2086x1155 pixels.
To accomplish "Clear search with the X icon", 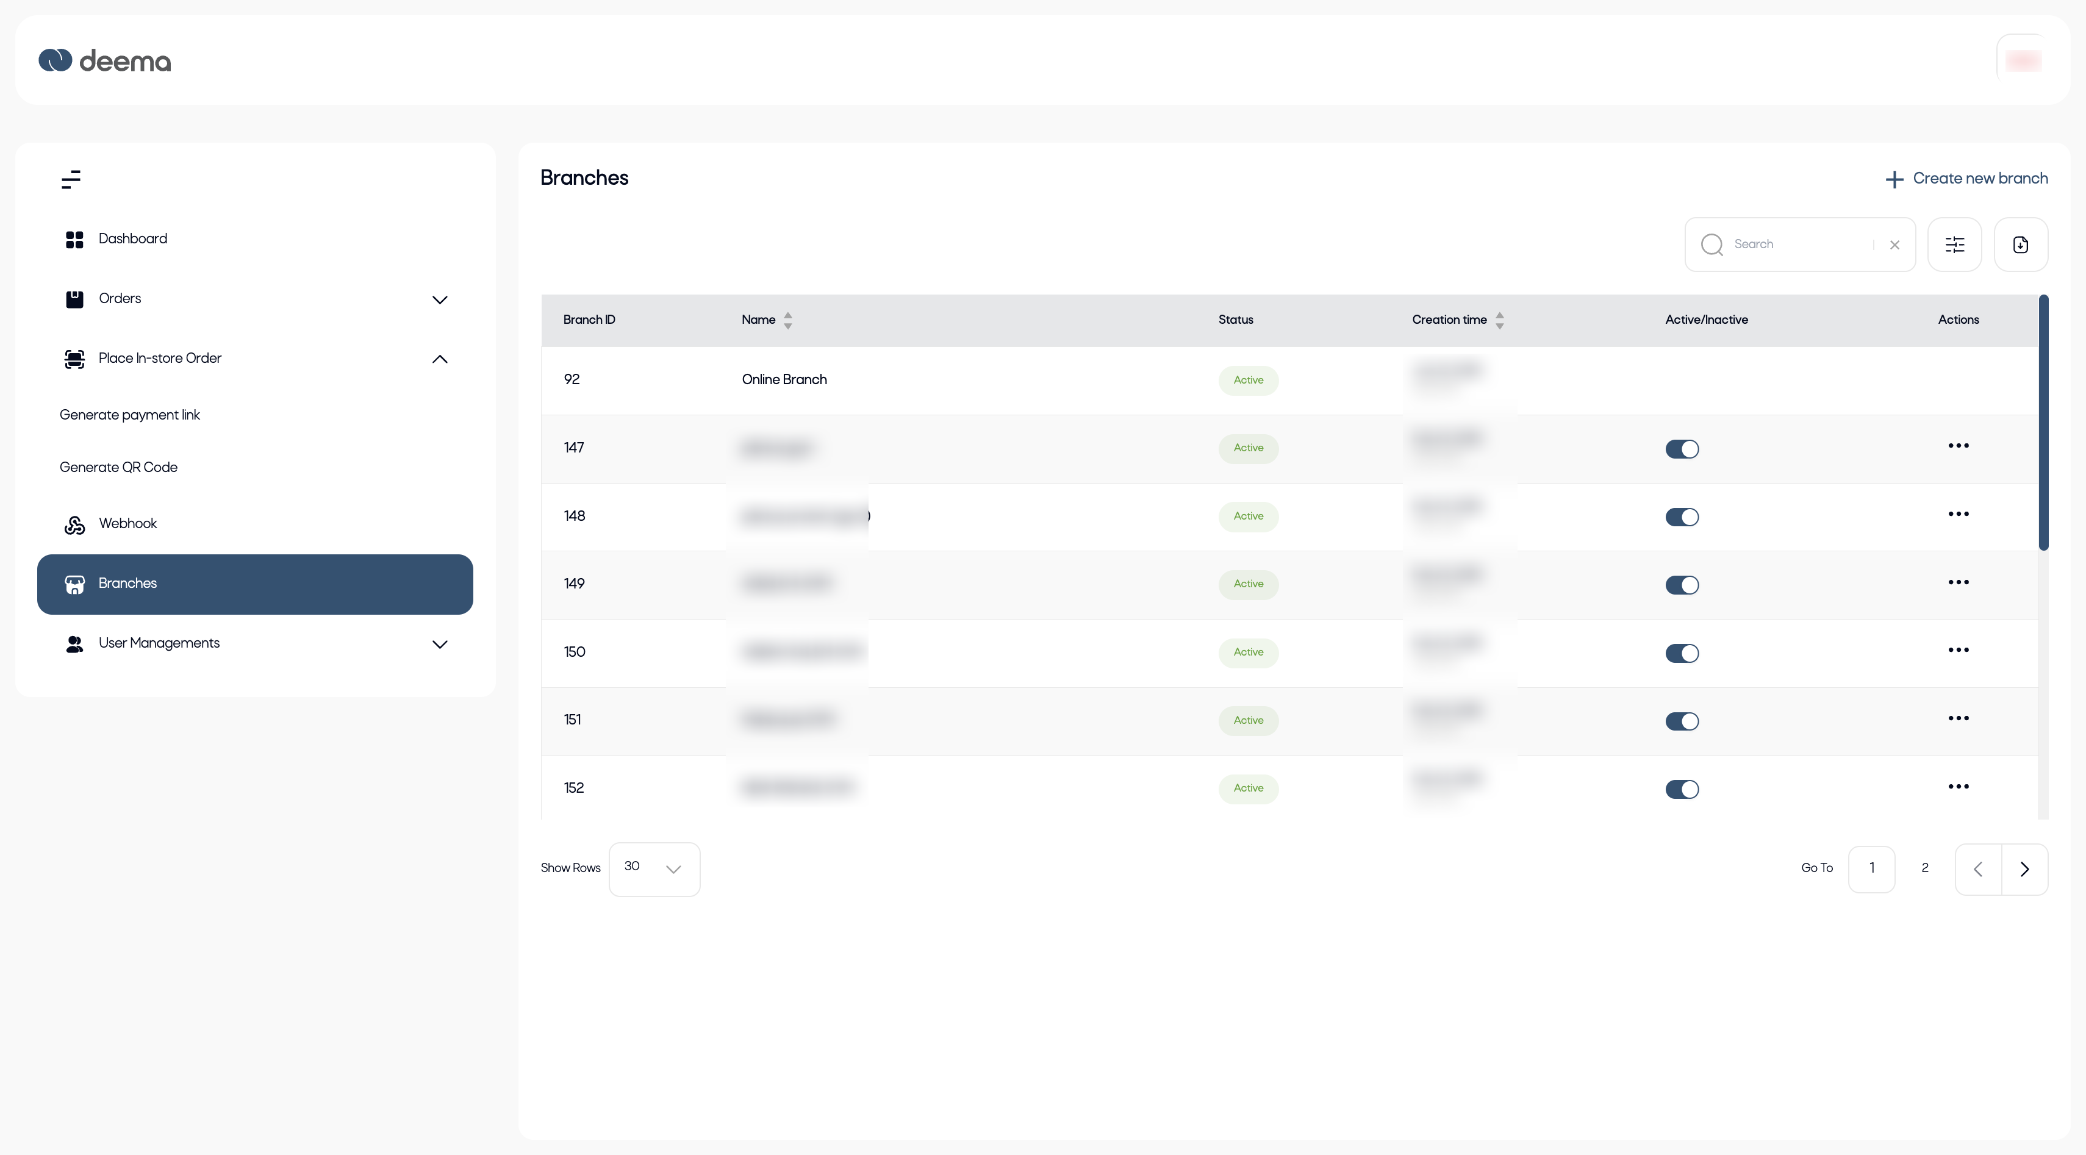I will [x=1894, y=245].
